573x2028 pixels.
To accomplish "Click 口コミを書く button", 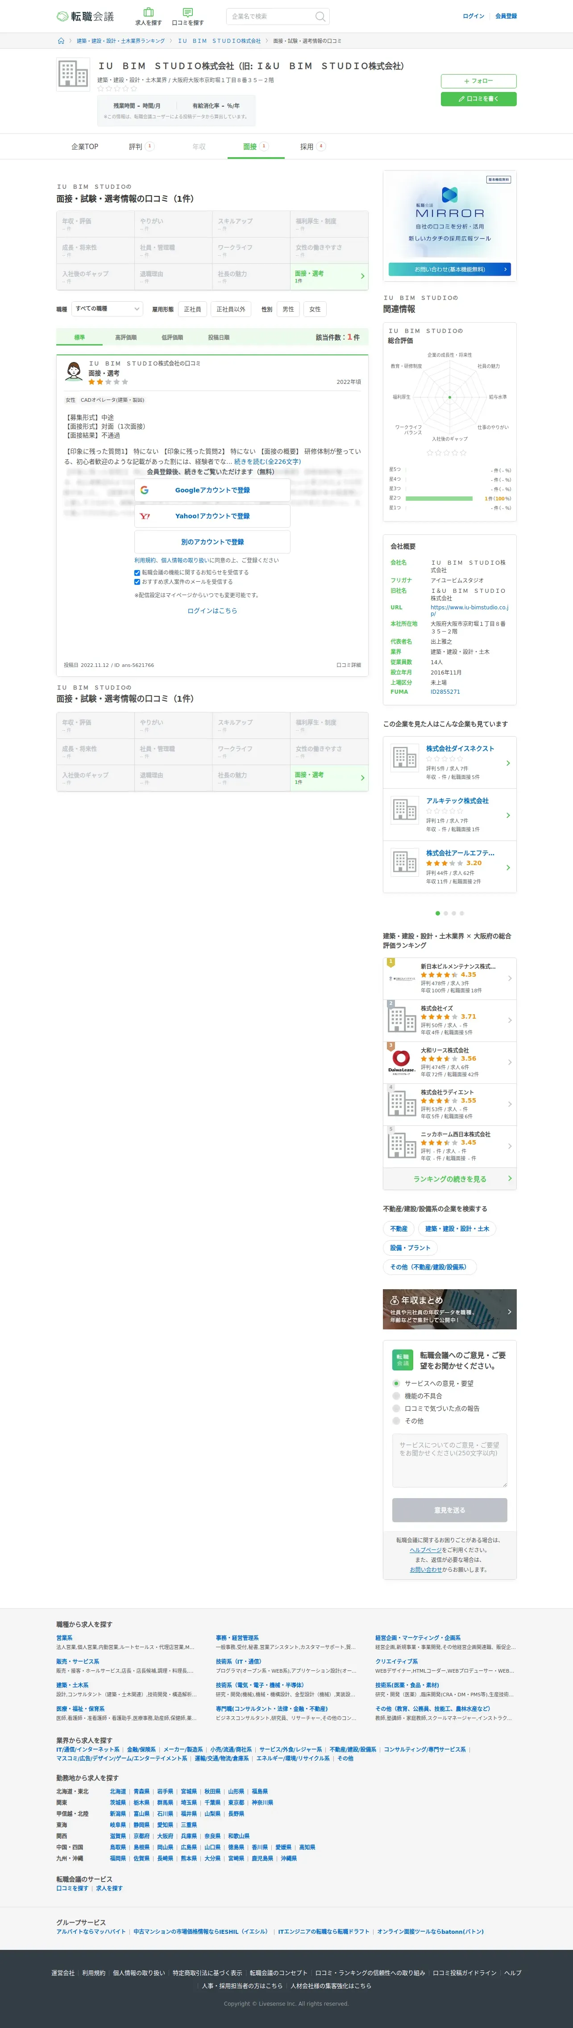I will [478, 98].
